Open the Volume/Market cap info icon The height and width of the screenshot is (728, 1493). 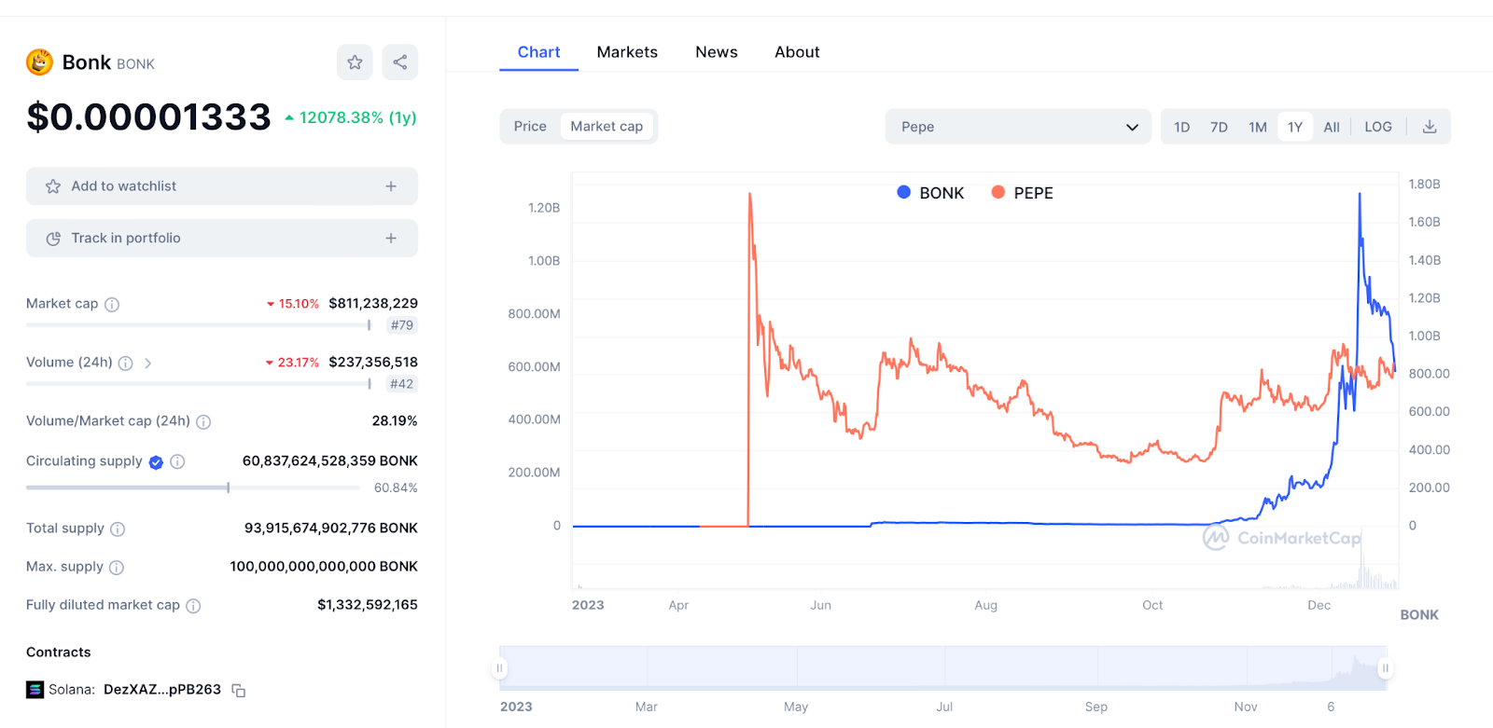tap(203, 422)
